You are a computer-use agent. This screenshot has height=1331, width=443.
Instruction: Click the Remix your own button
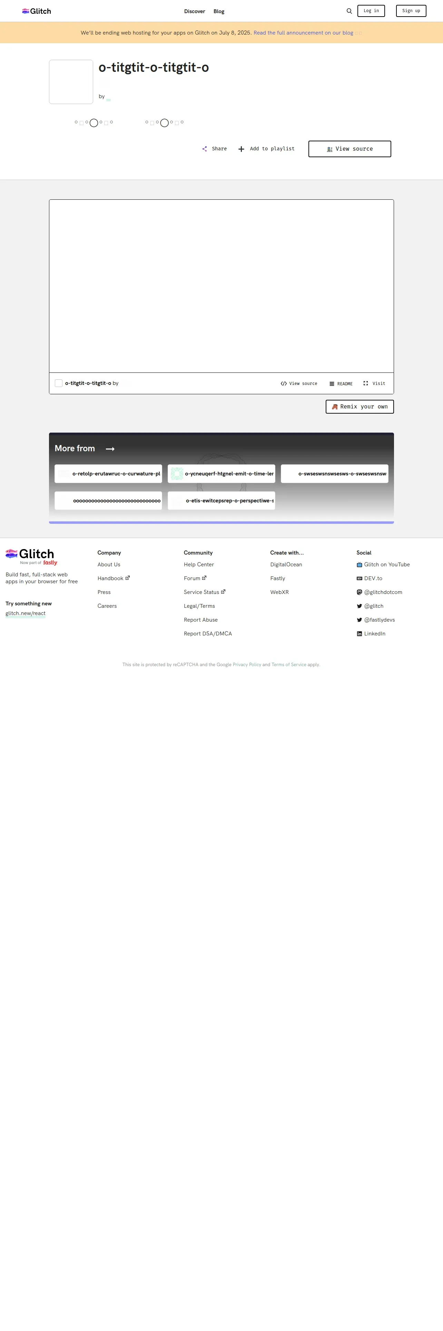[x=360, y=407]
